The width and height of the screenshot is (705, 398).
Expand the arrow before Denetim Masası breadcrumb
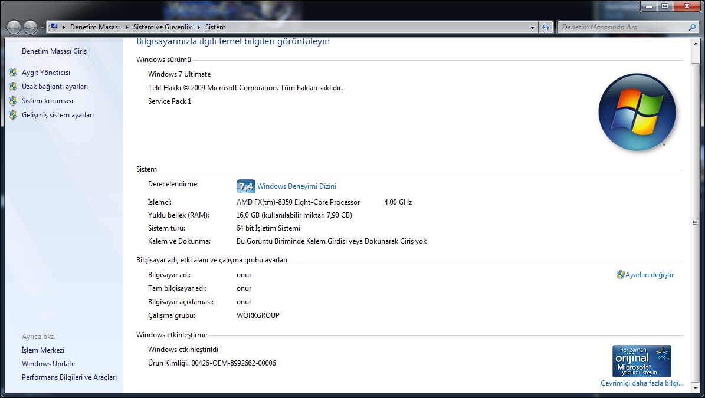pos(64,27)
